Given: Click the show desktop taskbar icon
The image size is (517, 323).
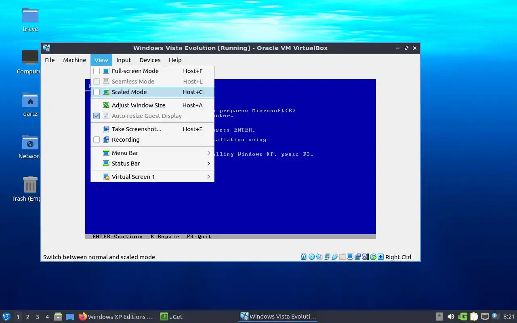Looking at the screenshot, I should (70, 317).
